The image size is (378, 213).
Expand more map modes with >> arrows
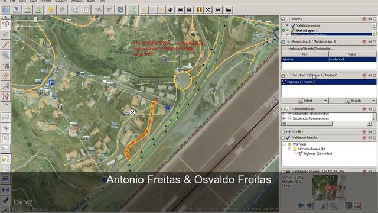pyautogui.click(x=5, y=105)
